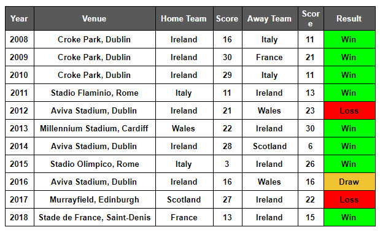Screen dimensions: 380x235
Task: Select the 2008 year cell
Action: click(20, 39)
